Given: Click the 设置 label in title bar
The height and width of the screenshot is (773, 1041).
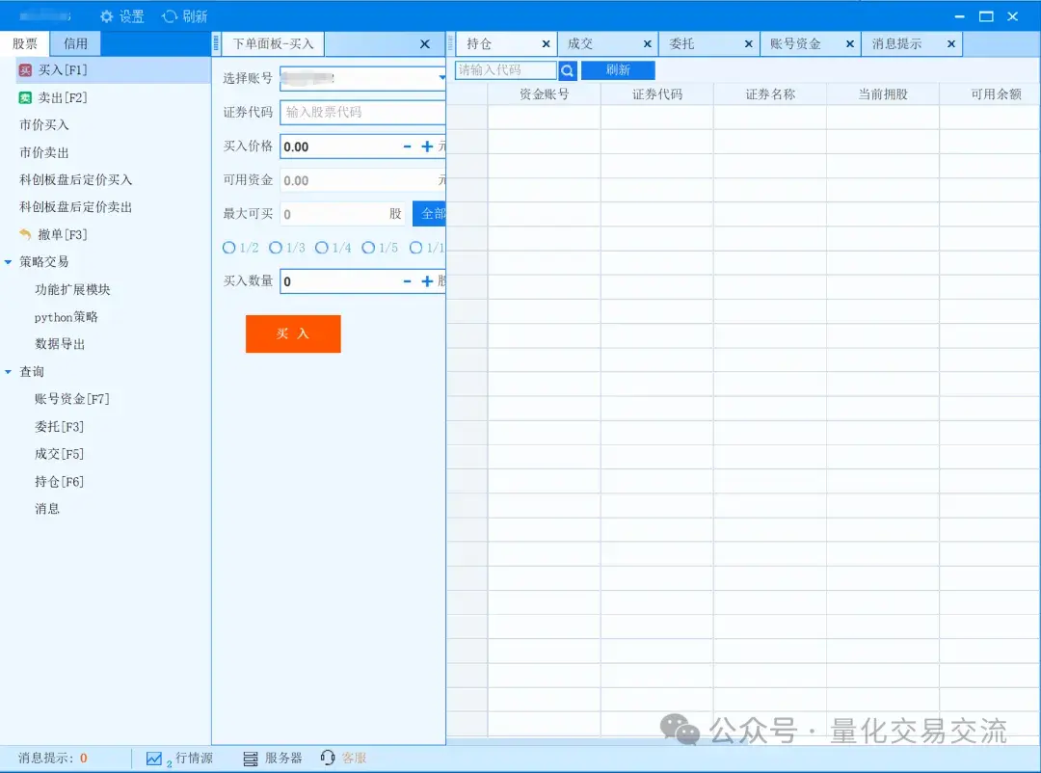Looking at the screenshot, I should pos(131,16).
